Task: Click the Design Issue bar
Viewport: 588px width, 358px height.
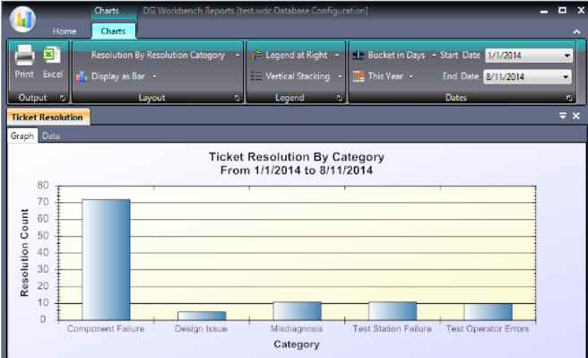Action: (x=202, y=316)
